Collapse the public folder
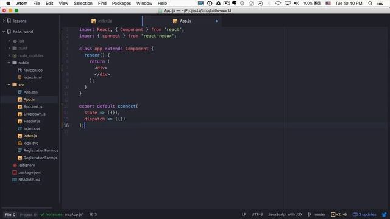This screenshot has height=219, width=390. pos(9,63)
